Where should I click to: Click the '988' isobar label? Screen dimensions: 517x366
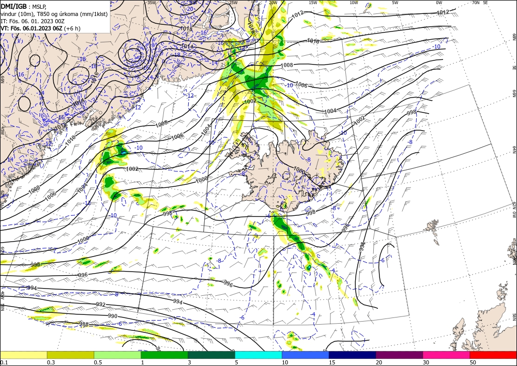[x=84, y=325]
